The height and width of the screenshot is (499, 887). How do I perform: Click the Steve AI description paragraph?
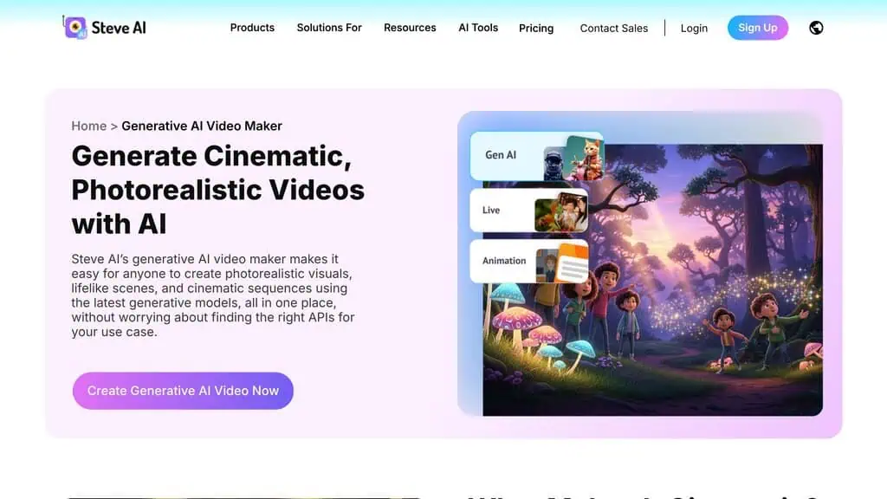(x=213, y=295)
